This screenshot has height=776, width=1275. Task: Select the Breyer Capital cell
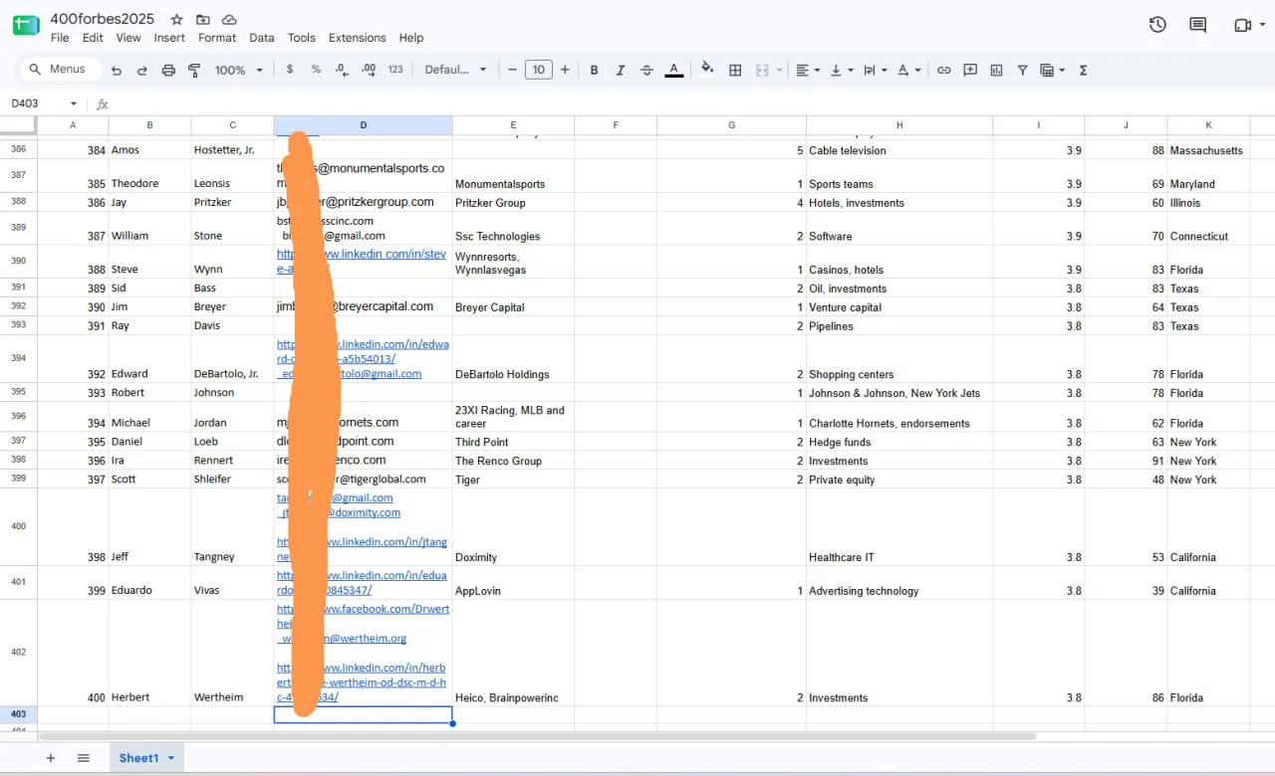[x=513, y=307]
